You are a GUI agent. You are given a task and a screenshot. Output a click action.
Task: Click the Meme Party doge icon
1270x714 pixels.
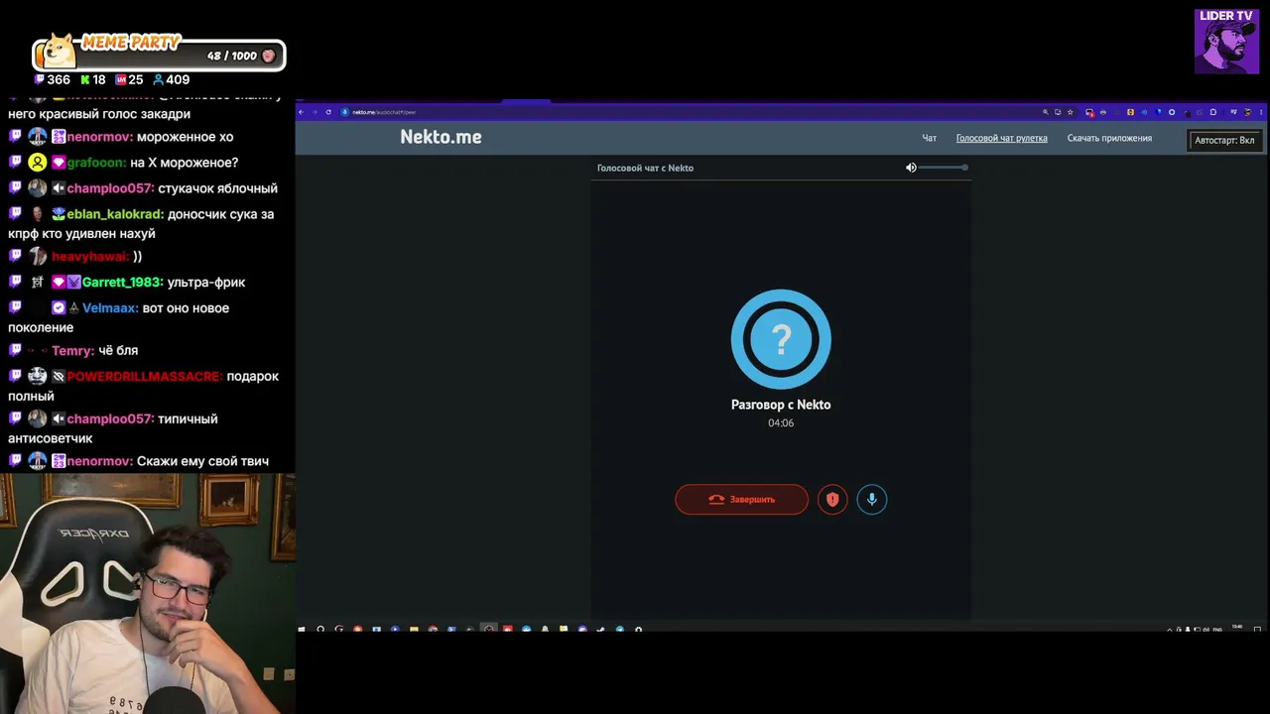pyautogui.click(x=60, y=53)
